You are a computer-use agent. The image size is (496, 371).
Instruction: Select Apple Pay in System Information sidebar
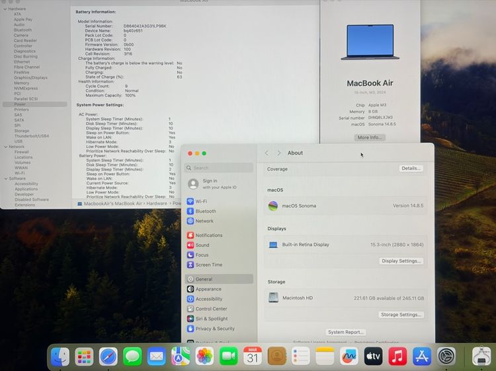[x=23, y=19]
